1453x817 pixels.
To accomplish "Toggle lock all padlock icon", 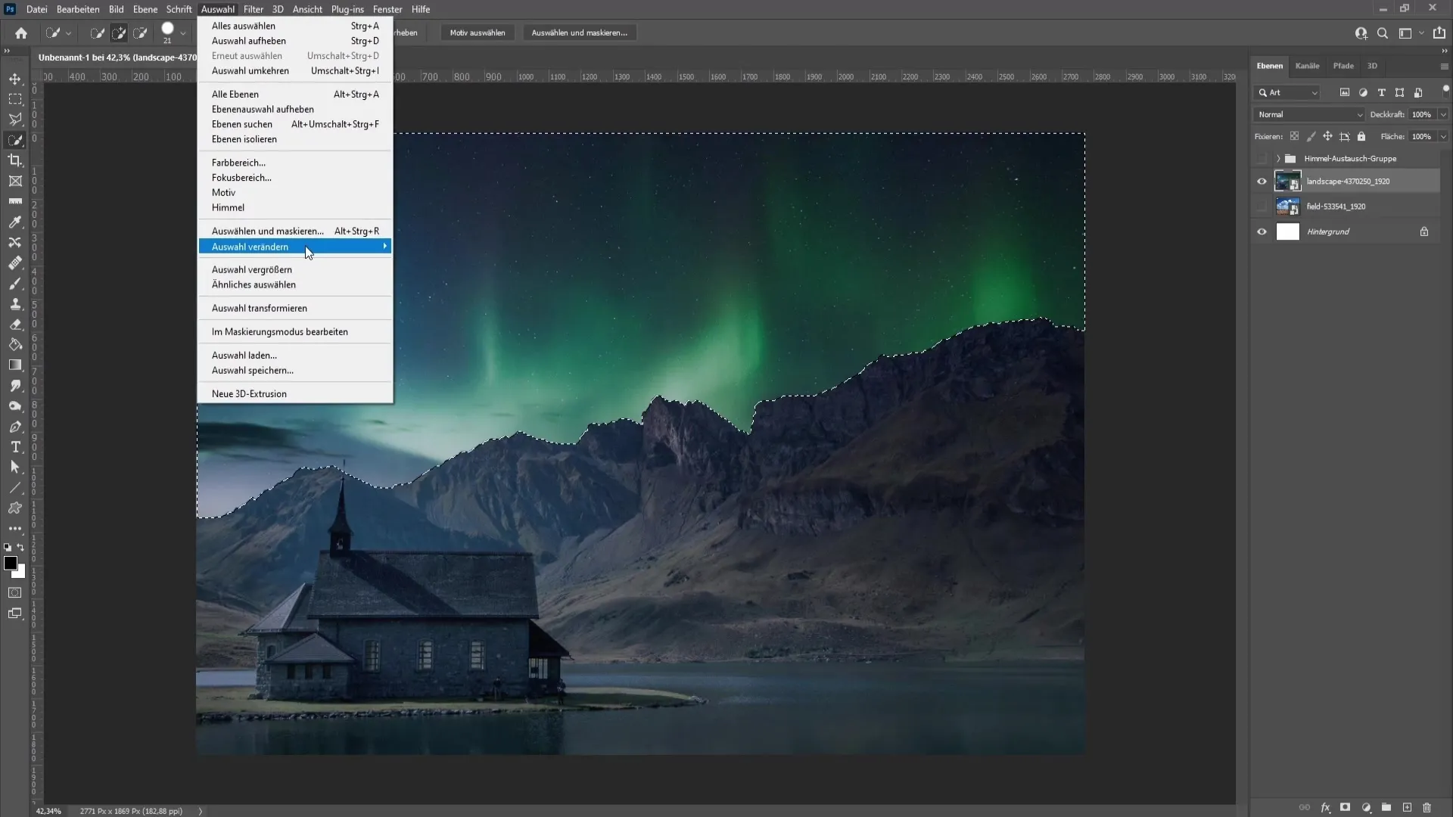I will (x=1361, y=136).
